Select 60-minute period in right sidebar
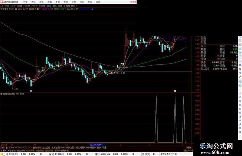Image resolution: width=242 pixels, height=156 pixels. pyautogui.click(x=240, y=105)
